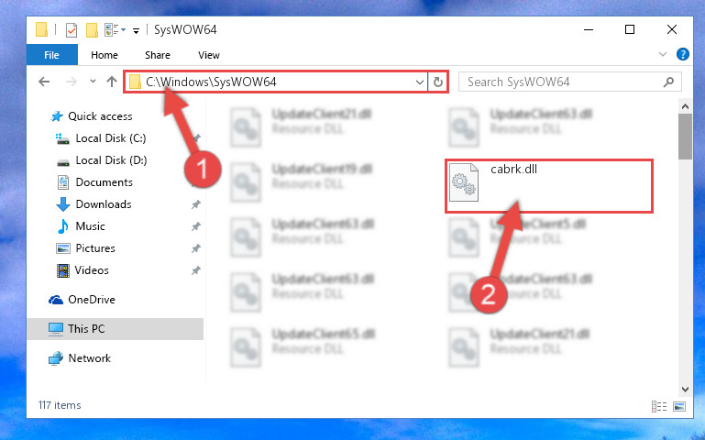Expand the ribbon with chevron
Screen dimensions: 705x440
point(662,54)
